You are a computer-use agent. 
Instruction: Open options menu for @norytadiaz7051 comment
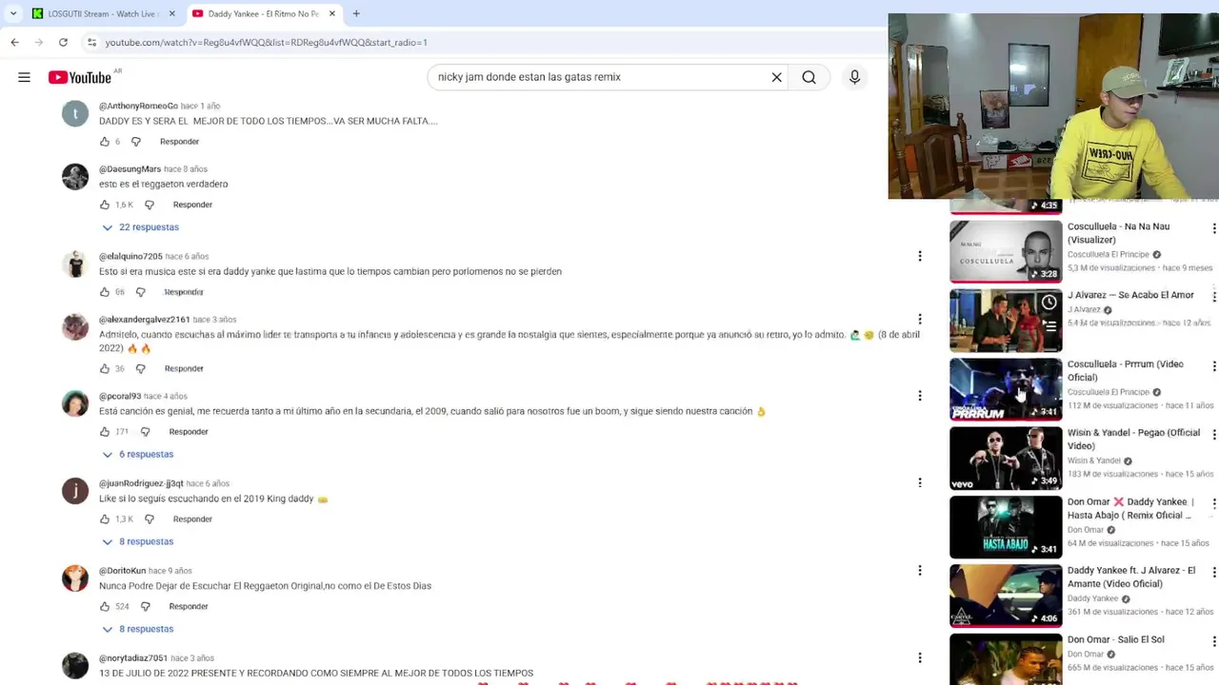pyautogui.click(x=920, y=657)
